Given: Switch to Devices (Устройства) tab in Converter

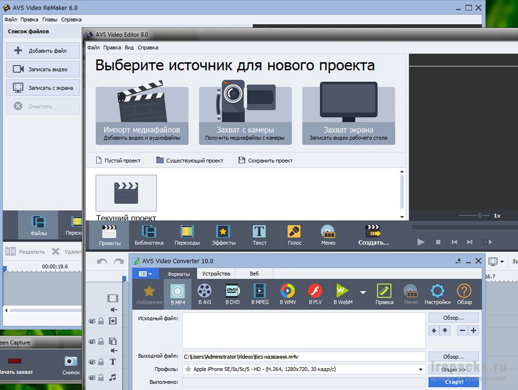Looking at the screenshot, I should pyautogui.click(x=216, y=273).
